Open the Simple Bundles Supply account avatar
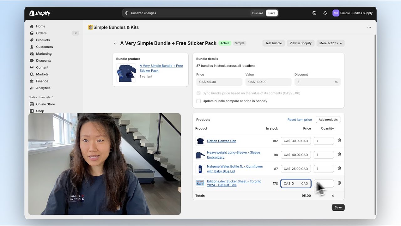The image size is (401, 226). [336, 13]
